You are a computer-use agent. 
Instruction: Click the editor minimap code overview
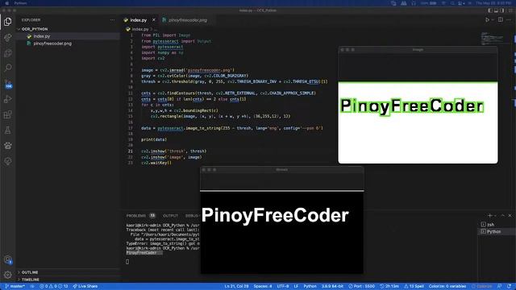pyautogui.click(x=493, y=39)
